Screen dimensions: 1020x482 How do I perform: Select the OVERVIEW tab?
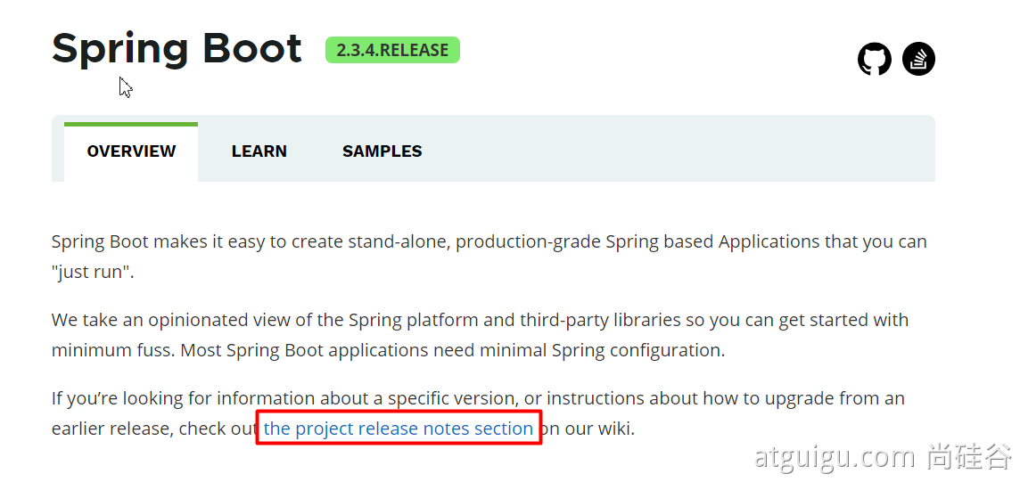(x=131, y=151)
